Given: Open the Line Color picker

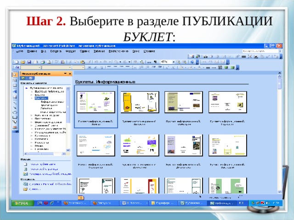Looking at the screenshot, I should (x=191, y=67).
